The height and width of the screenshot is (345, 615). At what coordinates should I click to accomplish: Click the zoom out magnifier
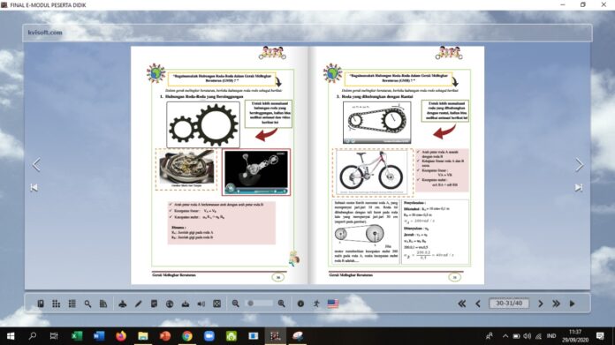click(x=235, y=304)
